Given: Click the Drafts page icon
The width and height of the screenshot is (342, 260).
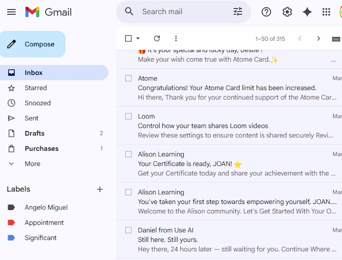Looking at the screenshot, I should click(11, 133).
